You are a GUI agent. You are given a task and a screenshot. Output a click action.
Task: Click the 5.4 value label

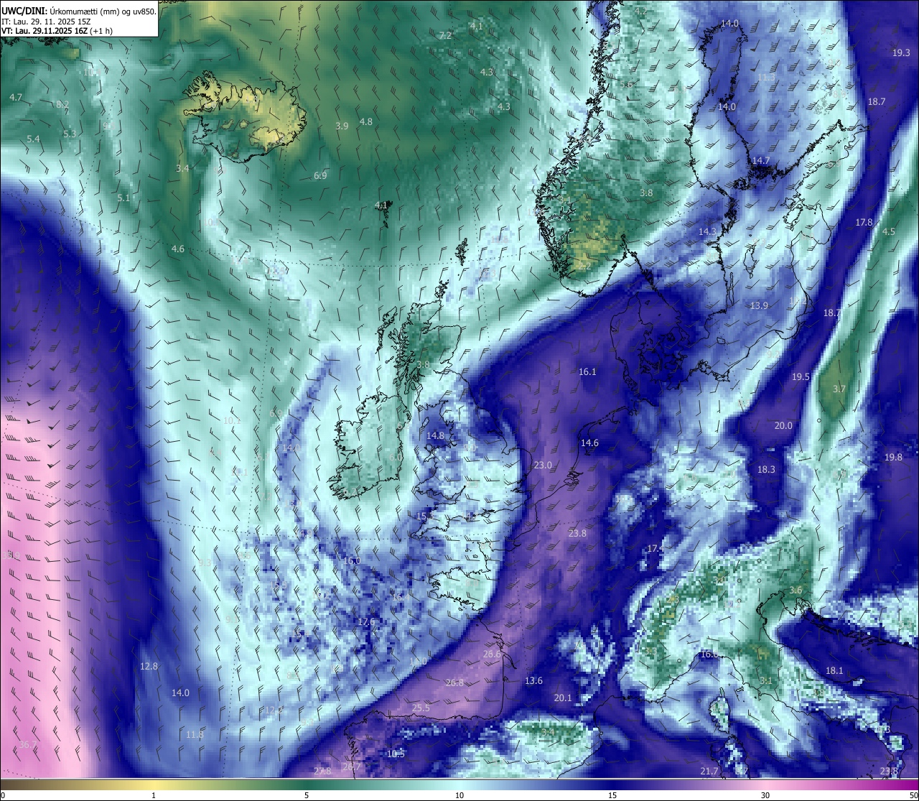click(x=33, y=139)
